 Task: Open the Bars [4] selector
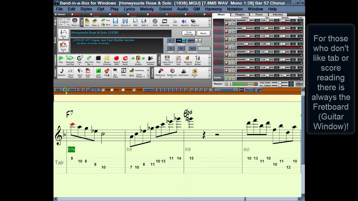pyautogui.click(x=249, y=90)
